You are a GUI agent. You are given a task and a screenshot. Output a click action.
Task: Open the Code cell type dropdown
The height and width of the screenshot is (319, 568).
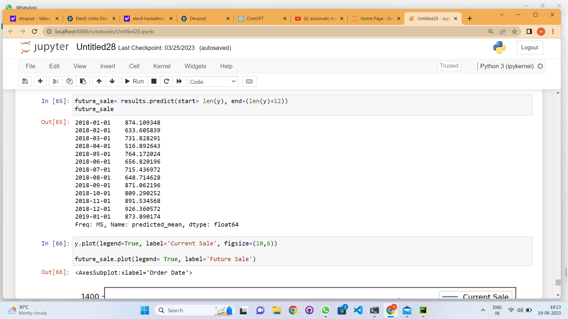(x=213, y=82)
